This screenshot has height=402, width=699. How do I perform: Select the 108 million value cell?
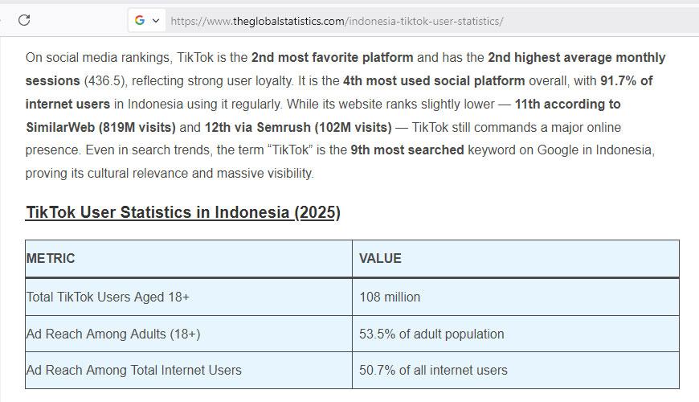516,297
